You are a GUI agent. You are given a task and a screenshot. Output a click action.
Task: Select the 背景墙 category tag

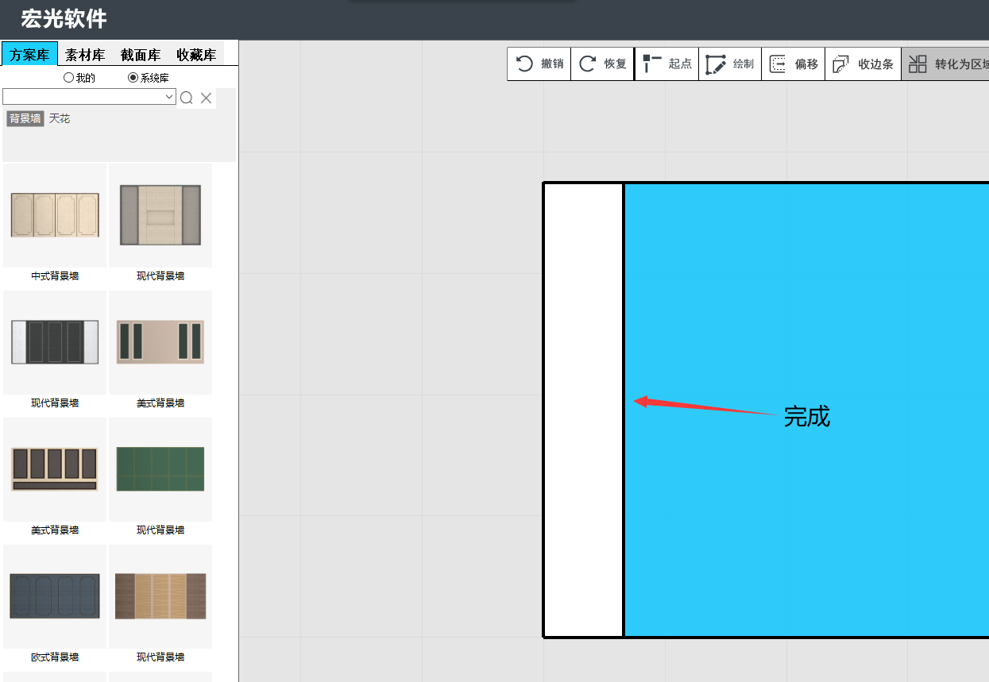(25, 118)
